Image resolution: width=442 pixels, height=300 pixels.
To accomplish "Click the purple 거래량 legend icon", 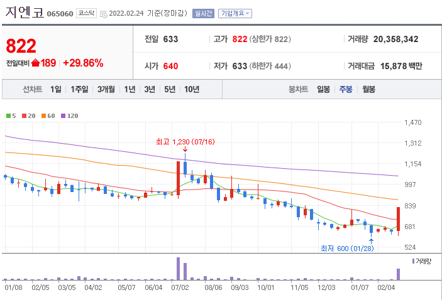I will coord(413,260).
